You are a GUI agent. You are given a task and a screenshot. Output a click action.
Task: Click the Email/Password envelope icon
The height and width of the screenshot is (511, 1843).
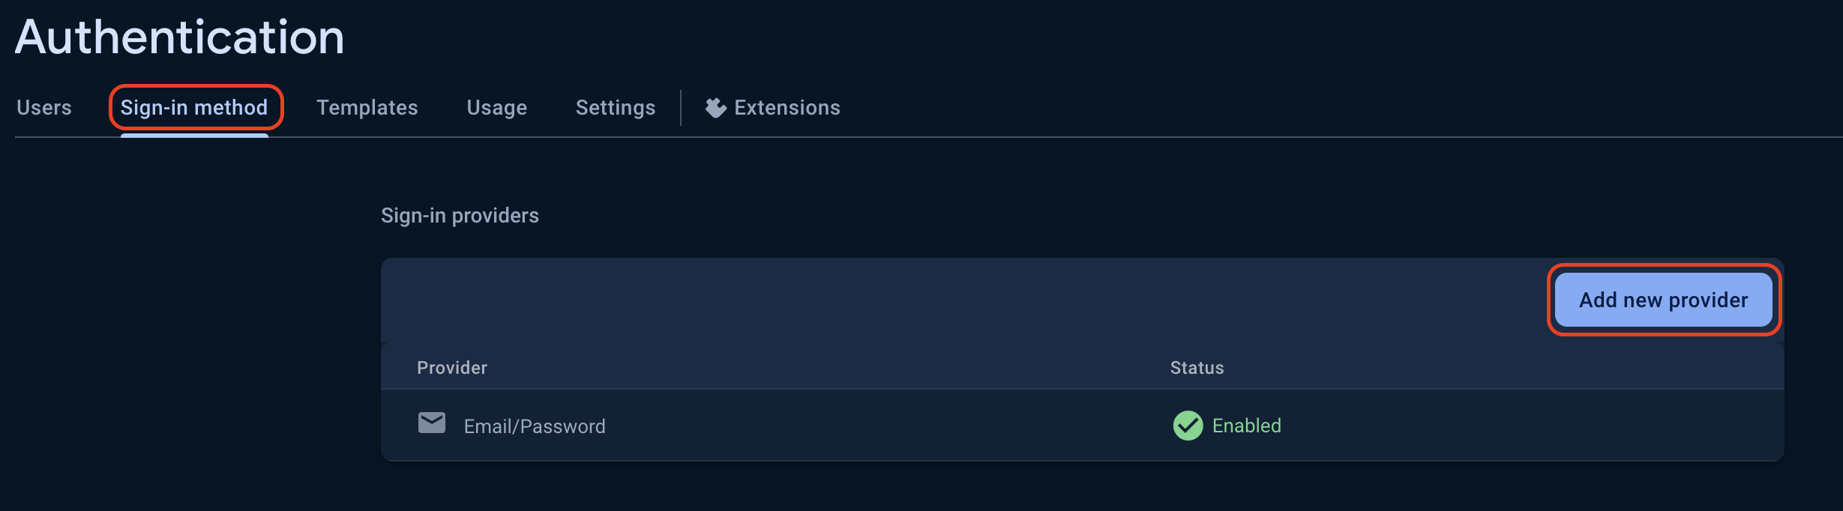pyautogui.click(x=432, y=423)
